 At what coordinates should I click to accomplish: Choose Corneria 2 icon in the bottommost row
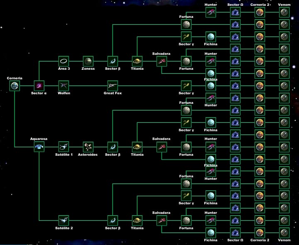pyautogui.click(x=260, y=233)
